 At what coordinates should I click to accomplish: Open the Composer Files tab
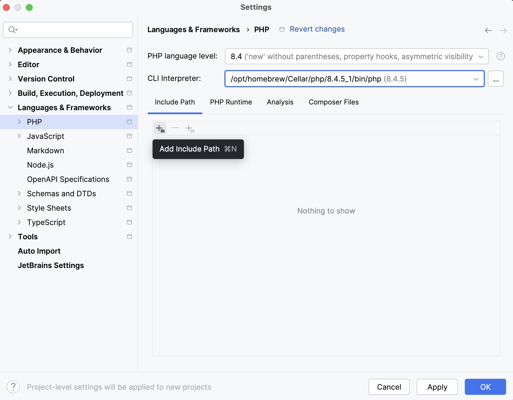click(x=333, y=102)
